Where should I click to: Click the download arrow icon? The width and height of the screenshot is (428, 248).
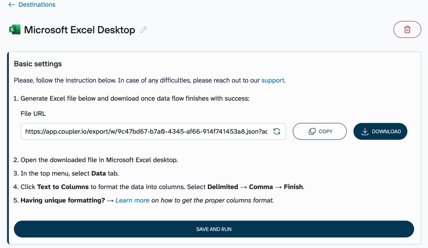[x=365, y=132]
